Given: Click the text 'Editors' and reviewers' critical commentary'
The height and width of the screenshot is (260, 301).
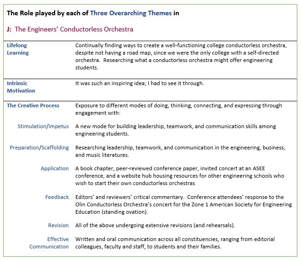Looking at the screenshot, I should [129, 197].
